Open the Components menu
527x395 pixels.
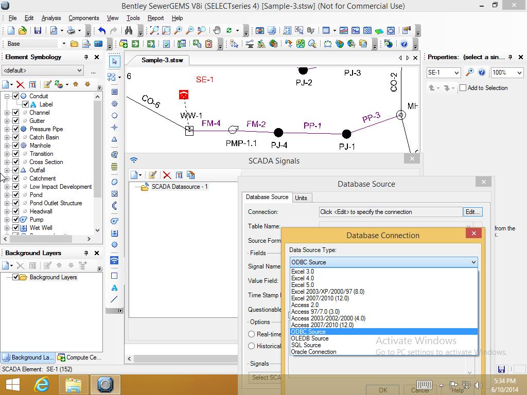[x=84, y=18]
